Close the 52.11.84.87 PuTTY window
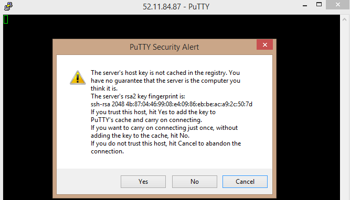Screen dimensions: 350x200 (338, 5)
